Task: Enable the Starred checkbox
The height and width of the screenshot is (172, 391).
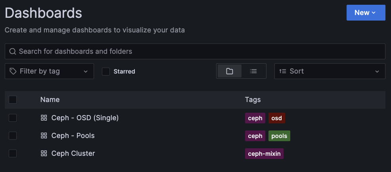Action: (106, 72)
